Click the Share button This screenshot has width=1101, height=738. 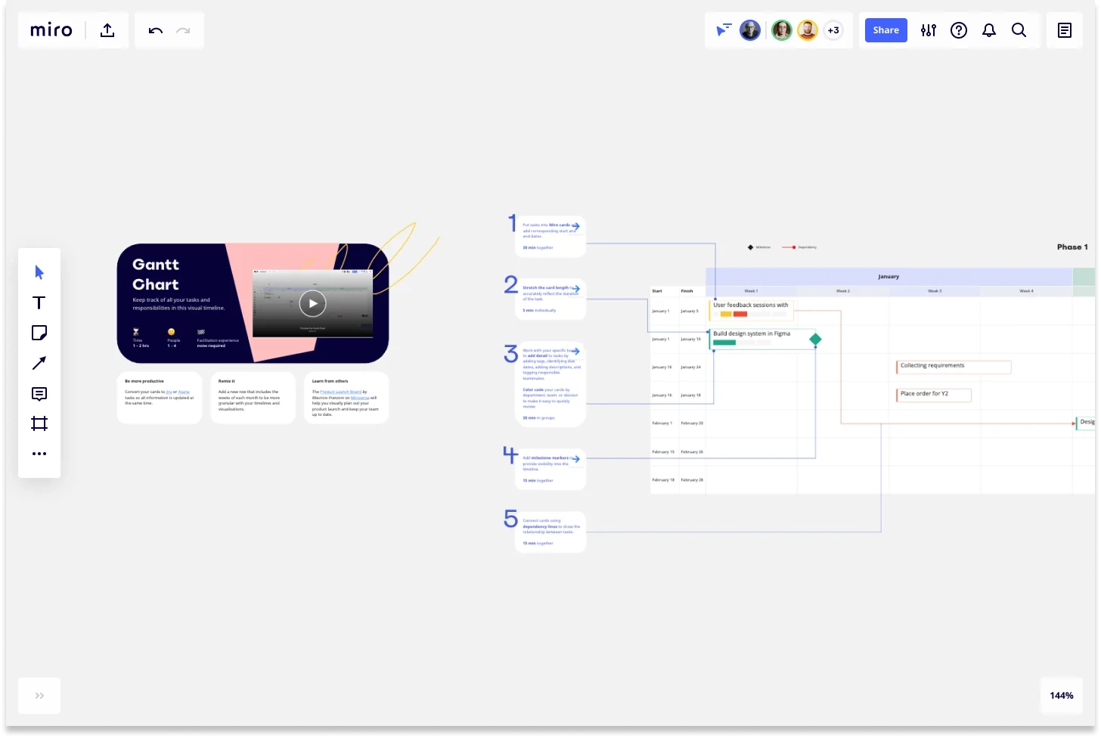(x=885, y=30)
